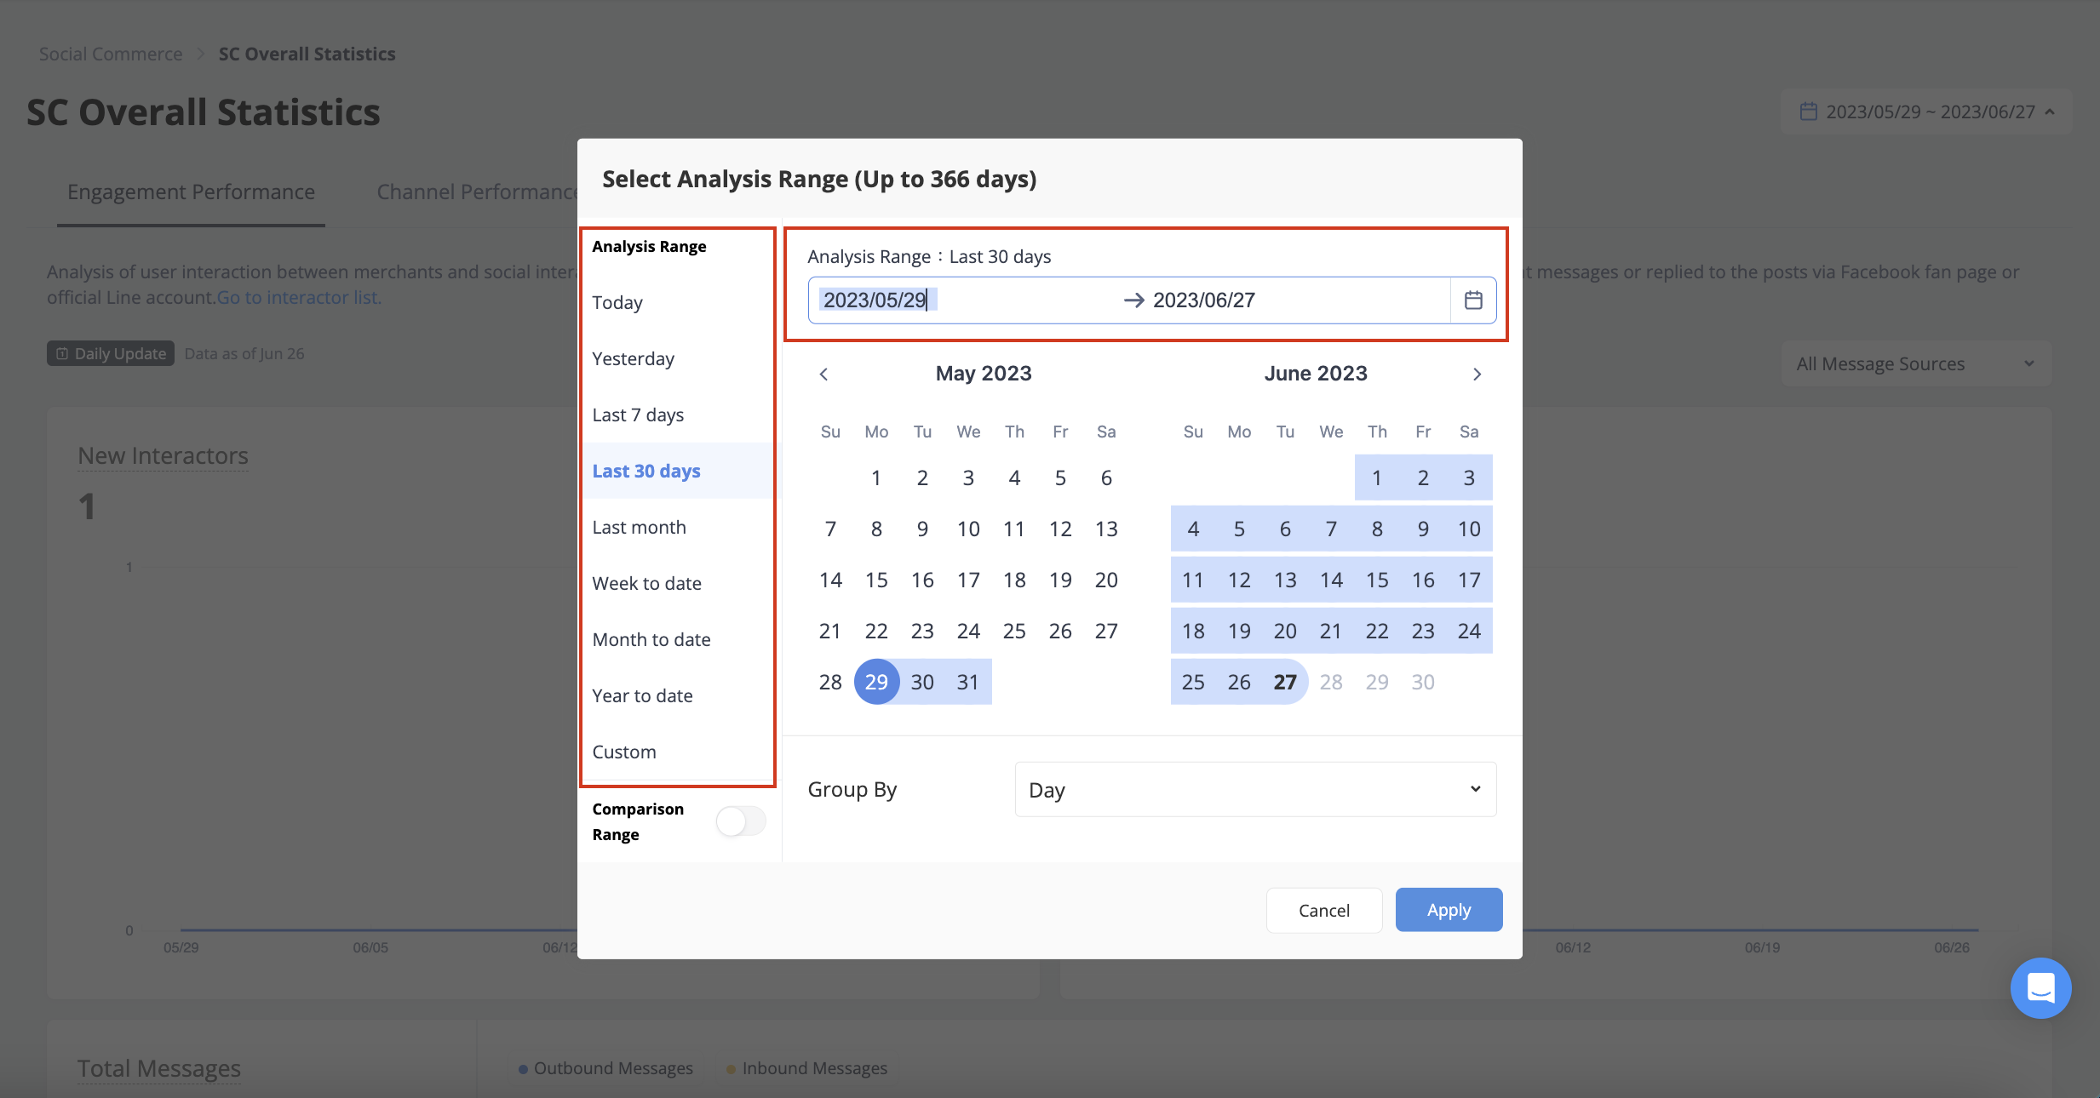Select June 10 in calendar
The width and height of the screenshot is (2100, 1098).
[1469, 529]
